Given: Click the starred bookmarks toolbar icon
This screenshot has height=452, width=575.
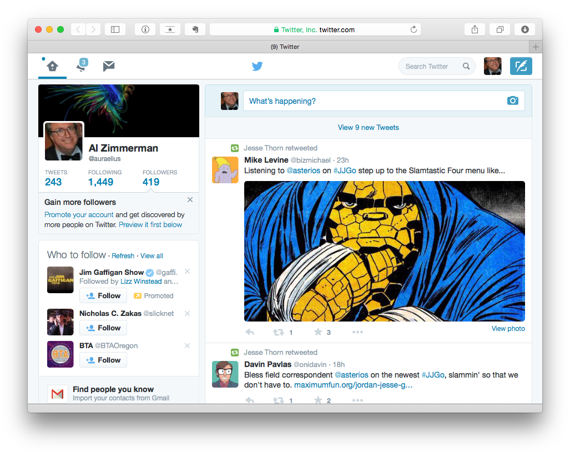Looking at the screenshot, I should [170, 29].
